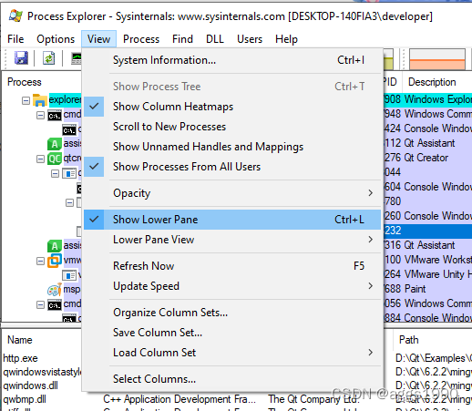Select the qwindows.dll row
The image size is (472, 411).
click(x=30, y=385)
